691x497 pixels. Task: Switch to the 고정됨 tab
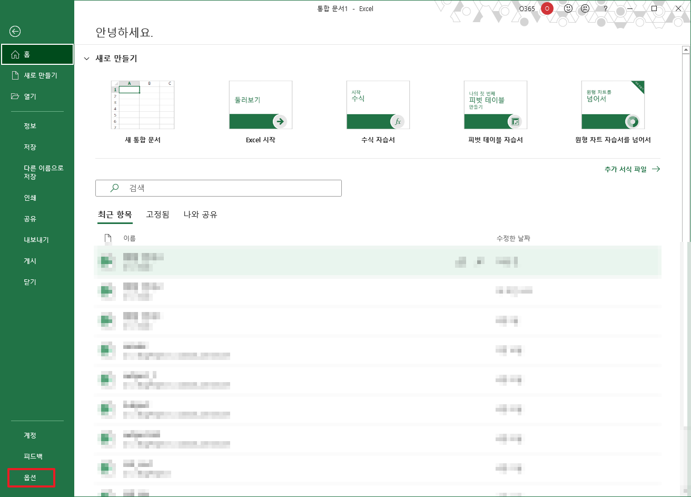coord(158,215)
